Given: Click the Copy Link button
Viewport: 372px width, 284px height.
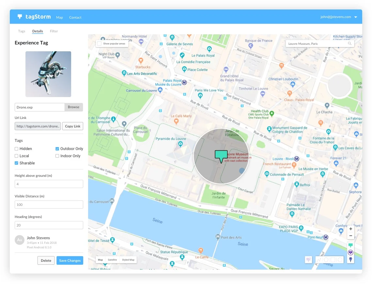Looking at the screenshot, I should (72, 126).
